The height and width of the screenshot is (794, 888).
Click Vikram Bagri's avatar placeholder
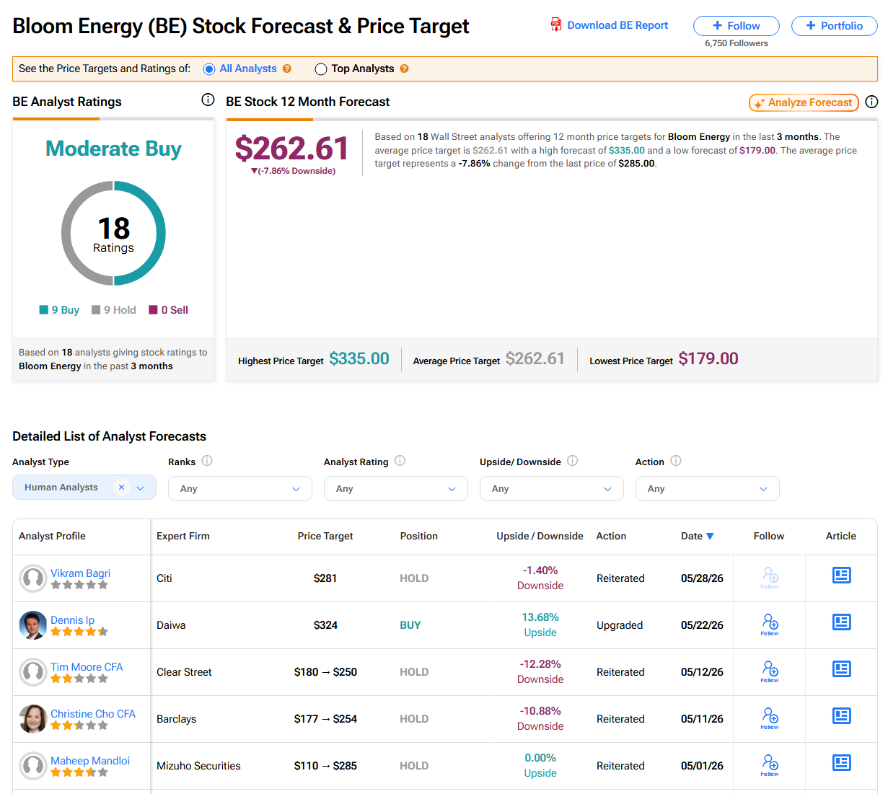(x=32, y=578)
